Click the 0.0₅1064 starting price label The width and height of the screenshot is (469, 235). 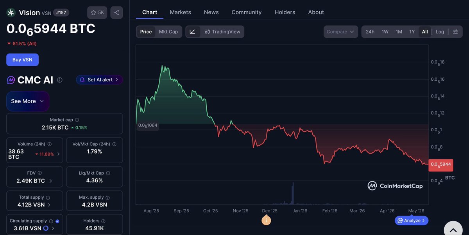(147, 125)
